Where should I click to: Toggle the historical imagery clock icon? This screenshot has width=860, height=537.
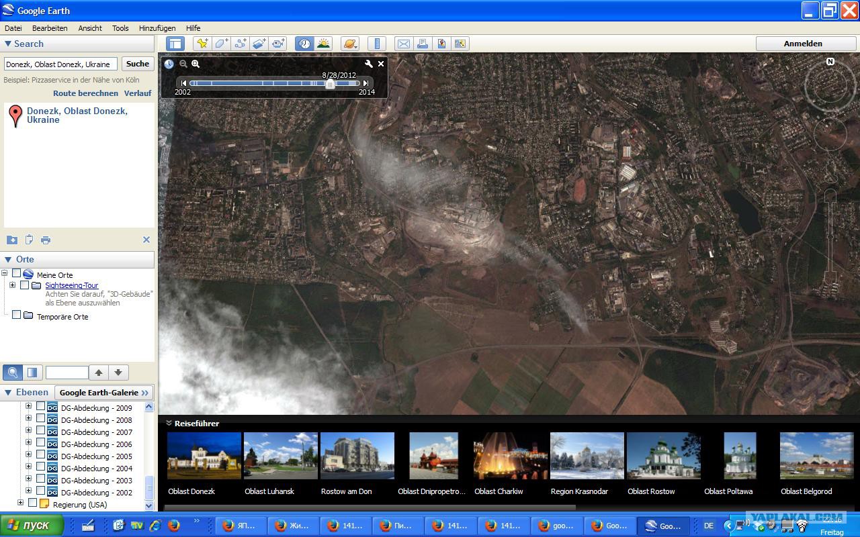point(304,44)
